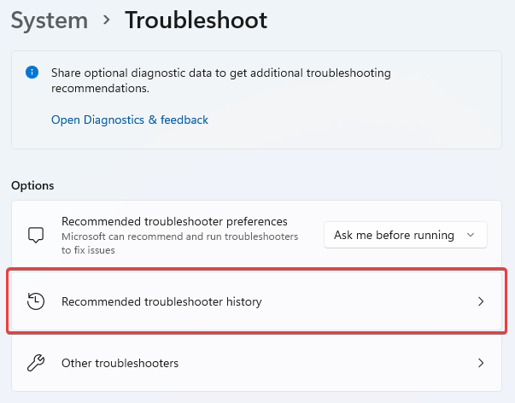The width and height of the screenshot is (515, 403).
Task: Open the Other troubleshooters label
Action: pyautogui.click(x=120, y=364)
